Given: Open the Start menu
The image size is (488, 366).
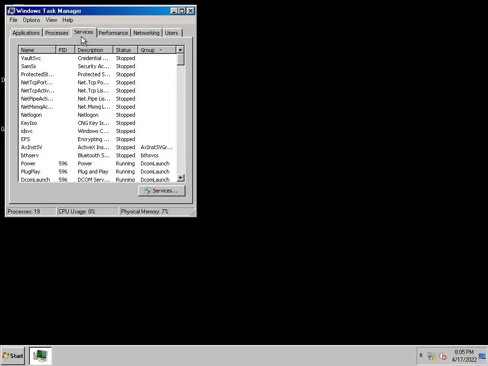Looking at the screenshot, I should [13, 356].
